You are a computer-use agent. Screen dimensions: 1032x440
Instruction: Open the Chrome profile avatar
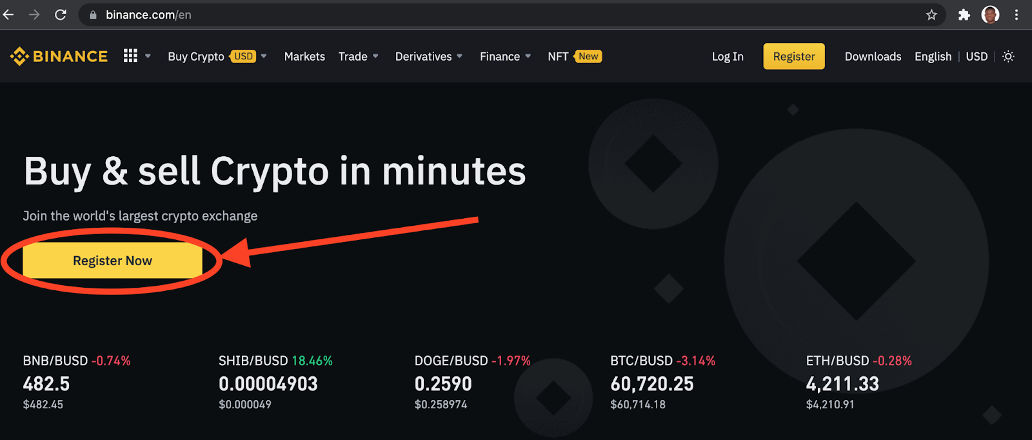tap(990, 14)
